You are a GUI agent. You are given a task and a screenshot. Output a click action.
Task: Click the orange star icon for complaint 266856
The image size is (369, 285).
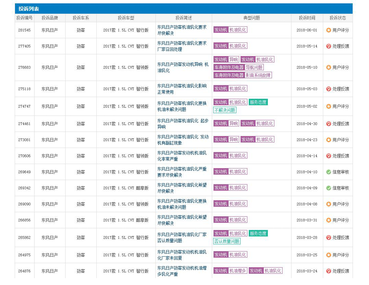(x=328, y=220)
